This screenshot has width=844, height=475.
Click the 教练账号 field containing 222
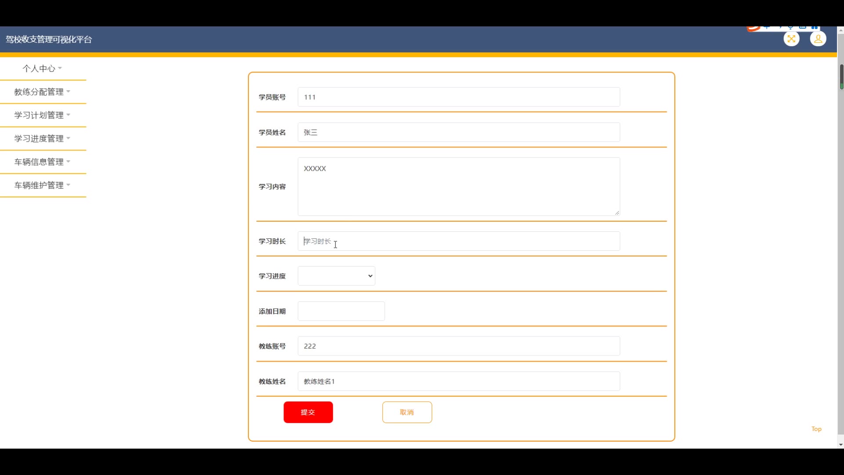[458, 346]
